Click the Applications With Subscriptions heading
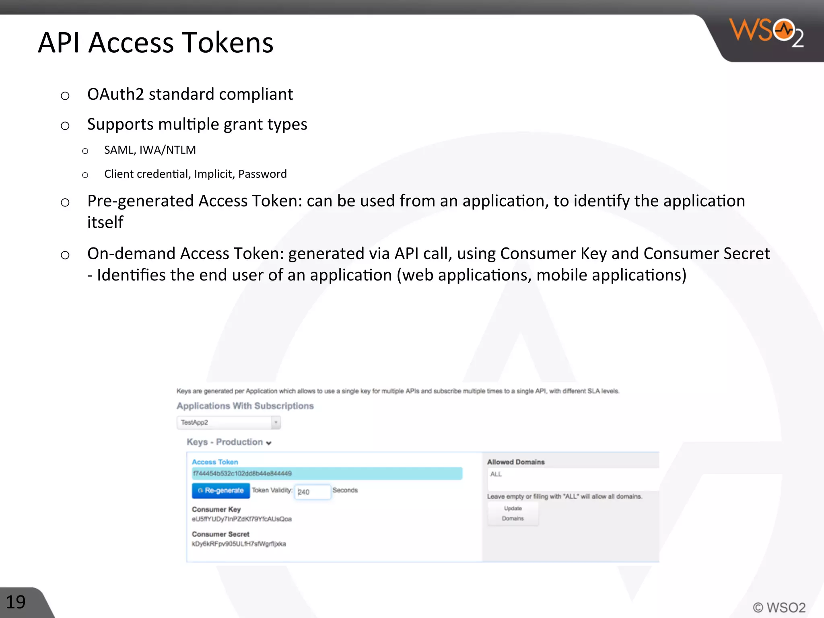Image resolution: width=824 pixels, height=618 pixels. tap(245, 406)
